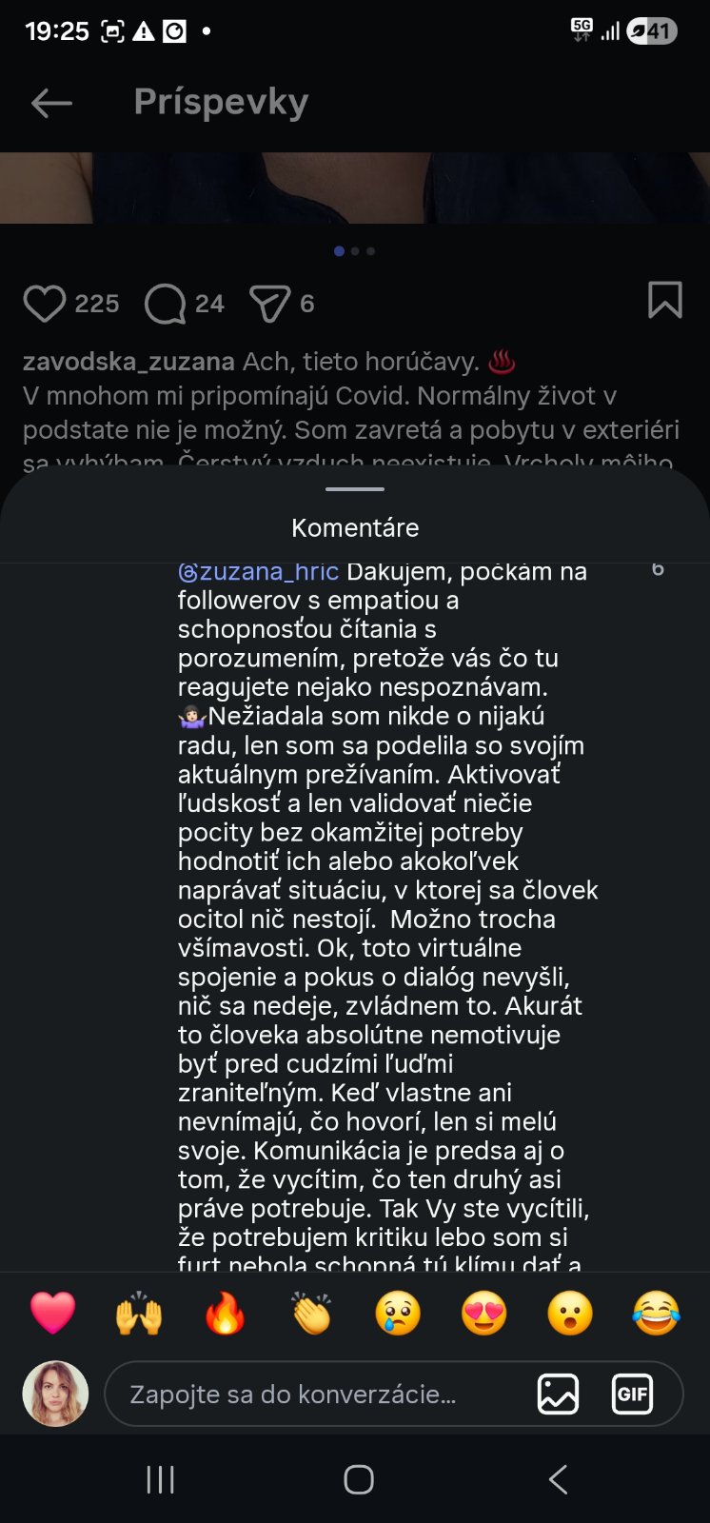Save the post with the bookmark icon
This screenshot has width=710, height=1523.
664,300
